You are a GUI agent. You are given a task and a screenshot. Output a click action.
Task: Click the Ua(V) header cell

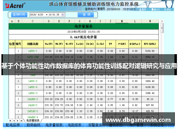49,44
